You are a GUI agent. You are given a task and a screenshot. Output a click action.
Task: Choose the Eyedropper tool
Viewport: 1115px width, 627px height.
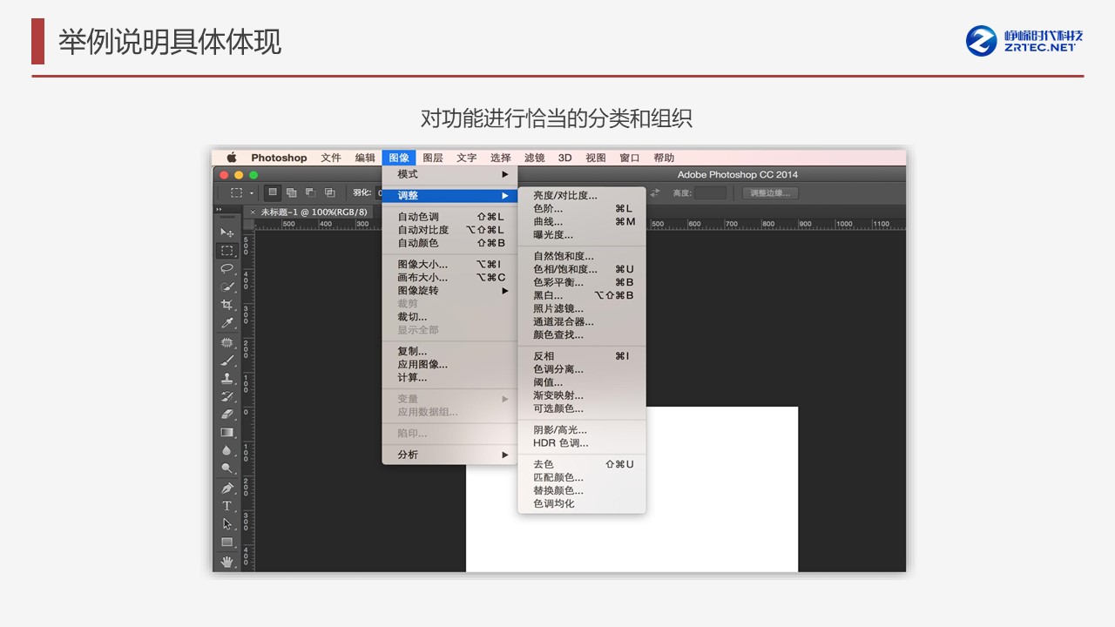tap(226, 323)
